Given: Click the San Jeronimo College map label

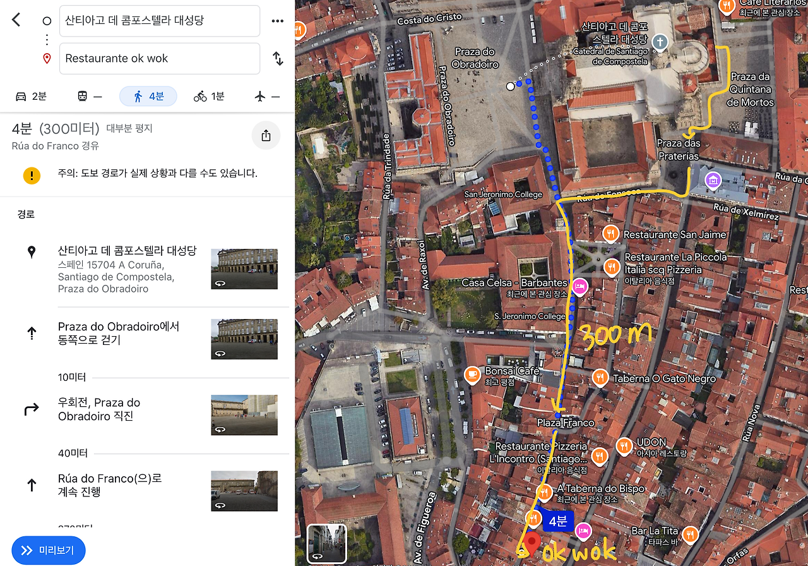Looking at the screenshot, I should point(503,195).
